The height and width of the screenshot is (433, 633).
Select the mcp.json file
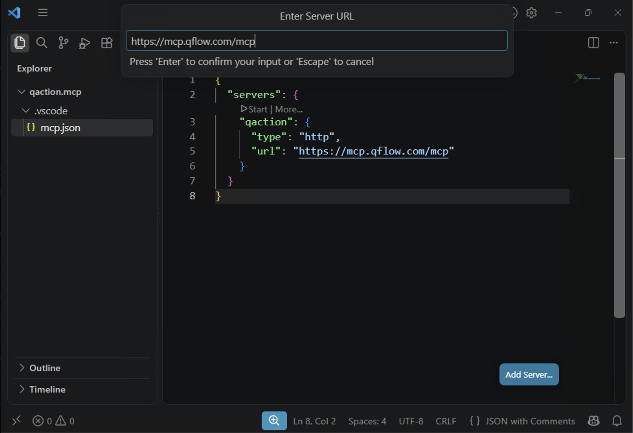point(82,128)
